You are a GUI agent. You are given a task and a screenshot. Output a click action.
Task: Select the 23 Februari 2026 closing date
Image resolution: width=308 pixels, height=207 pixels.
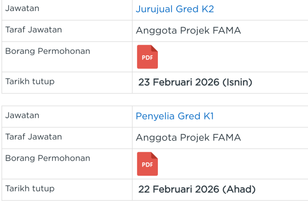coord(179,82)
